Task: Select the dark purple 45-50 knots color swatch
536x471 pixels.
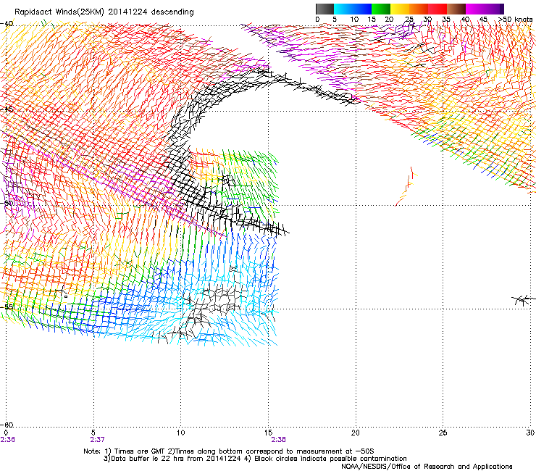Action: point(494,9)
